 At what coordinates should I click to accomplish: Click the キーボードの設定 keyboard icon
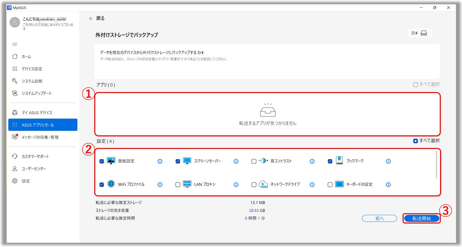(339, 184)
